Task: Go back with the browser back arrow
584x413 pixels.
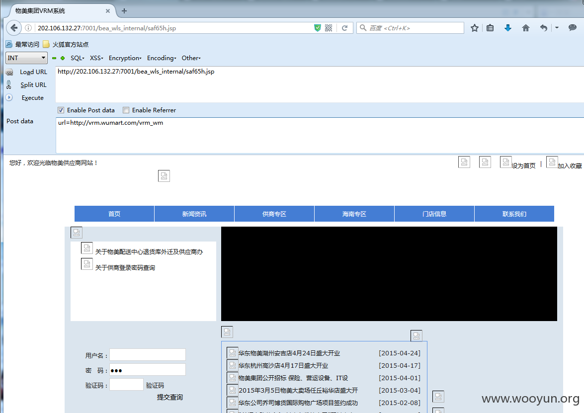Action: pos(14,28)
